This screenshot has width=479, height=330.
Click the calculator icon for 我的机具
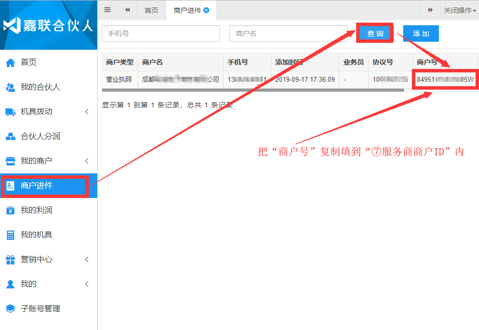coord(10,235)
